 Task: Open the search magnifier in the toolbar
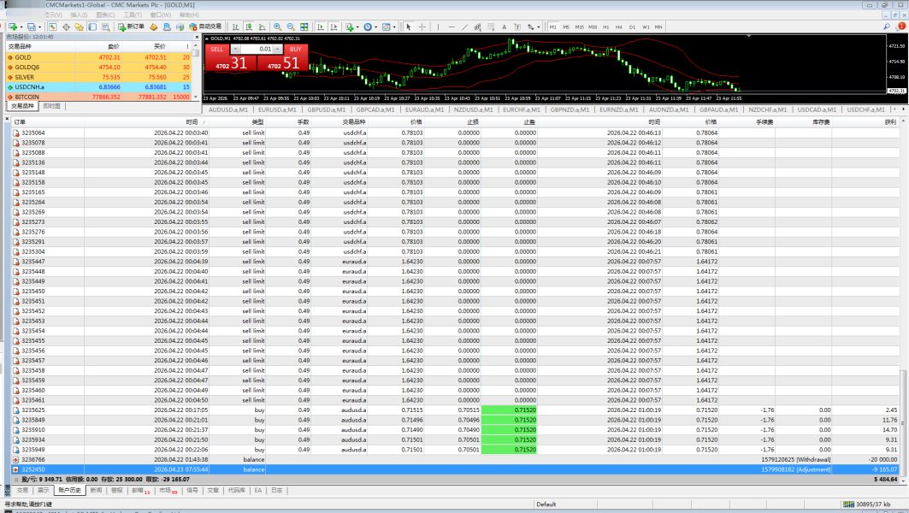[887, 27]
